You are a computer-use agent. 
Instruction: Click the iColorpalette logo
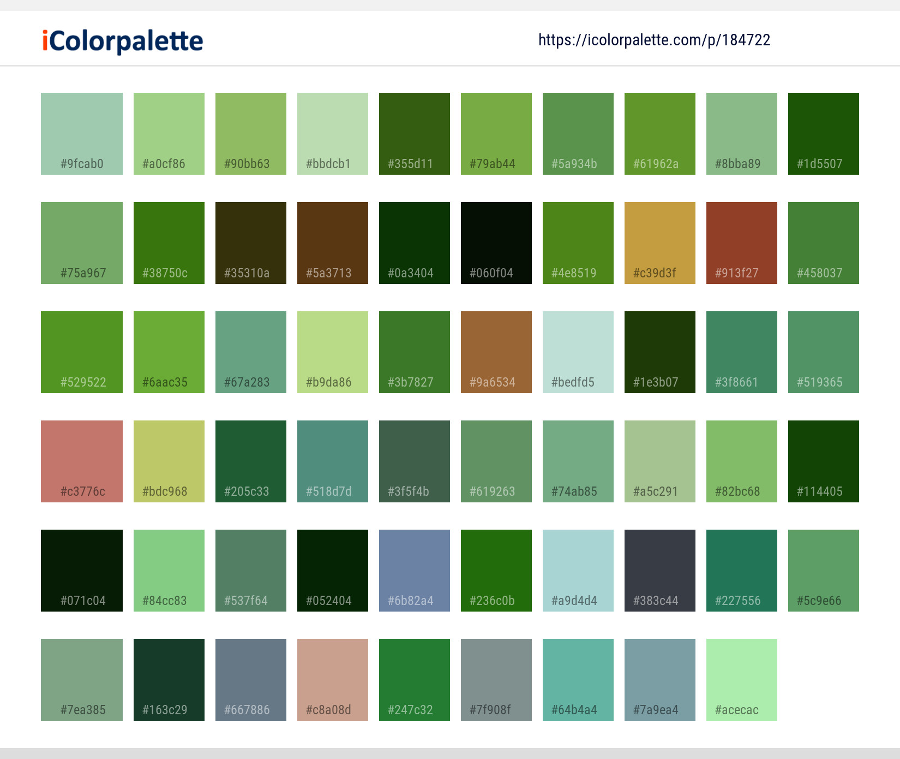[x=123, y=41]
